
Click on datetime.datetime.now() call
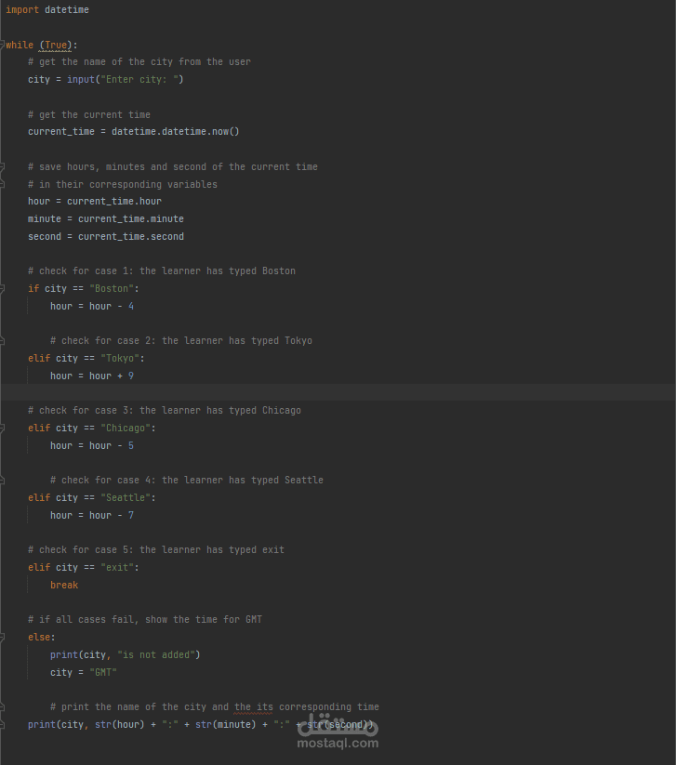tap(175, 132)
